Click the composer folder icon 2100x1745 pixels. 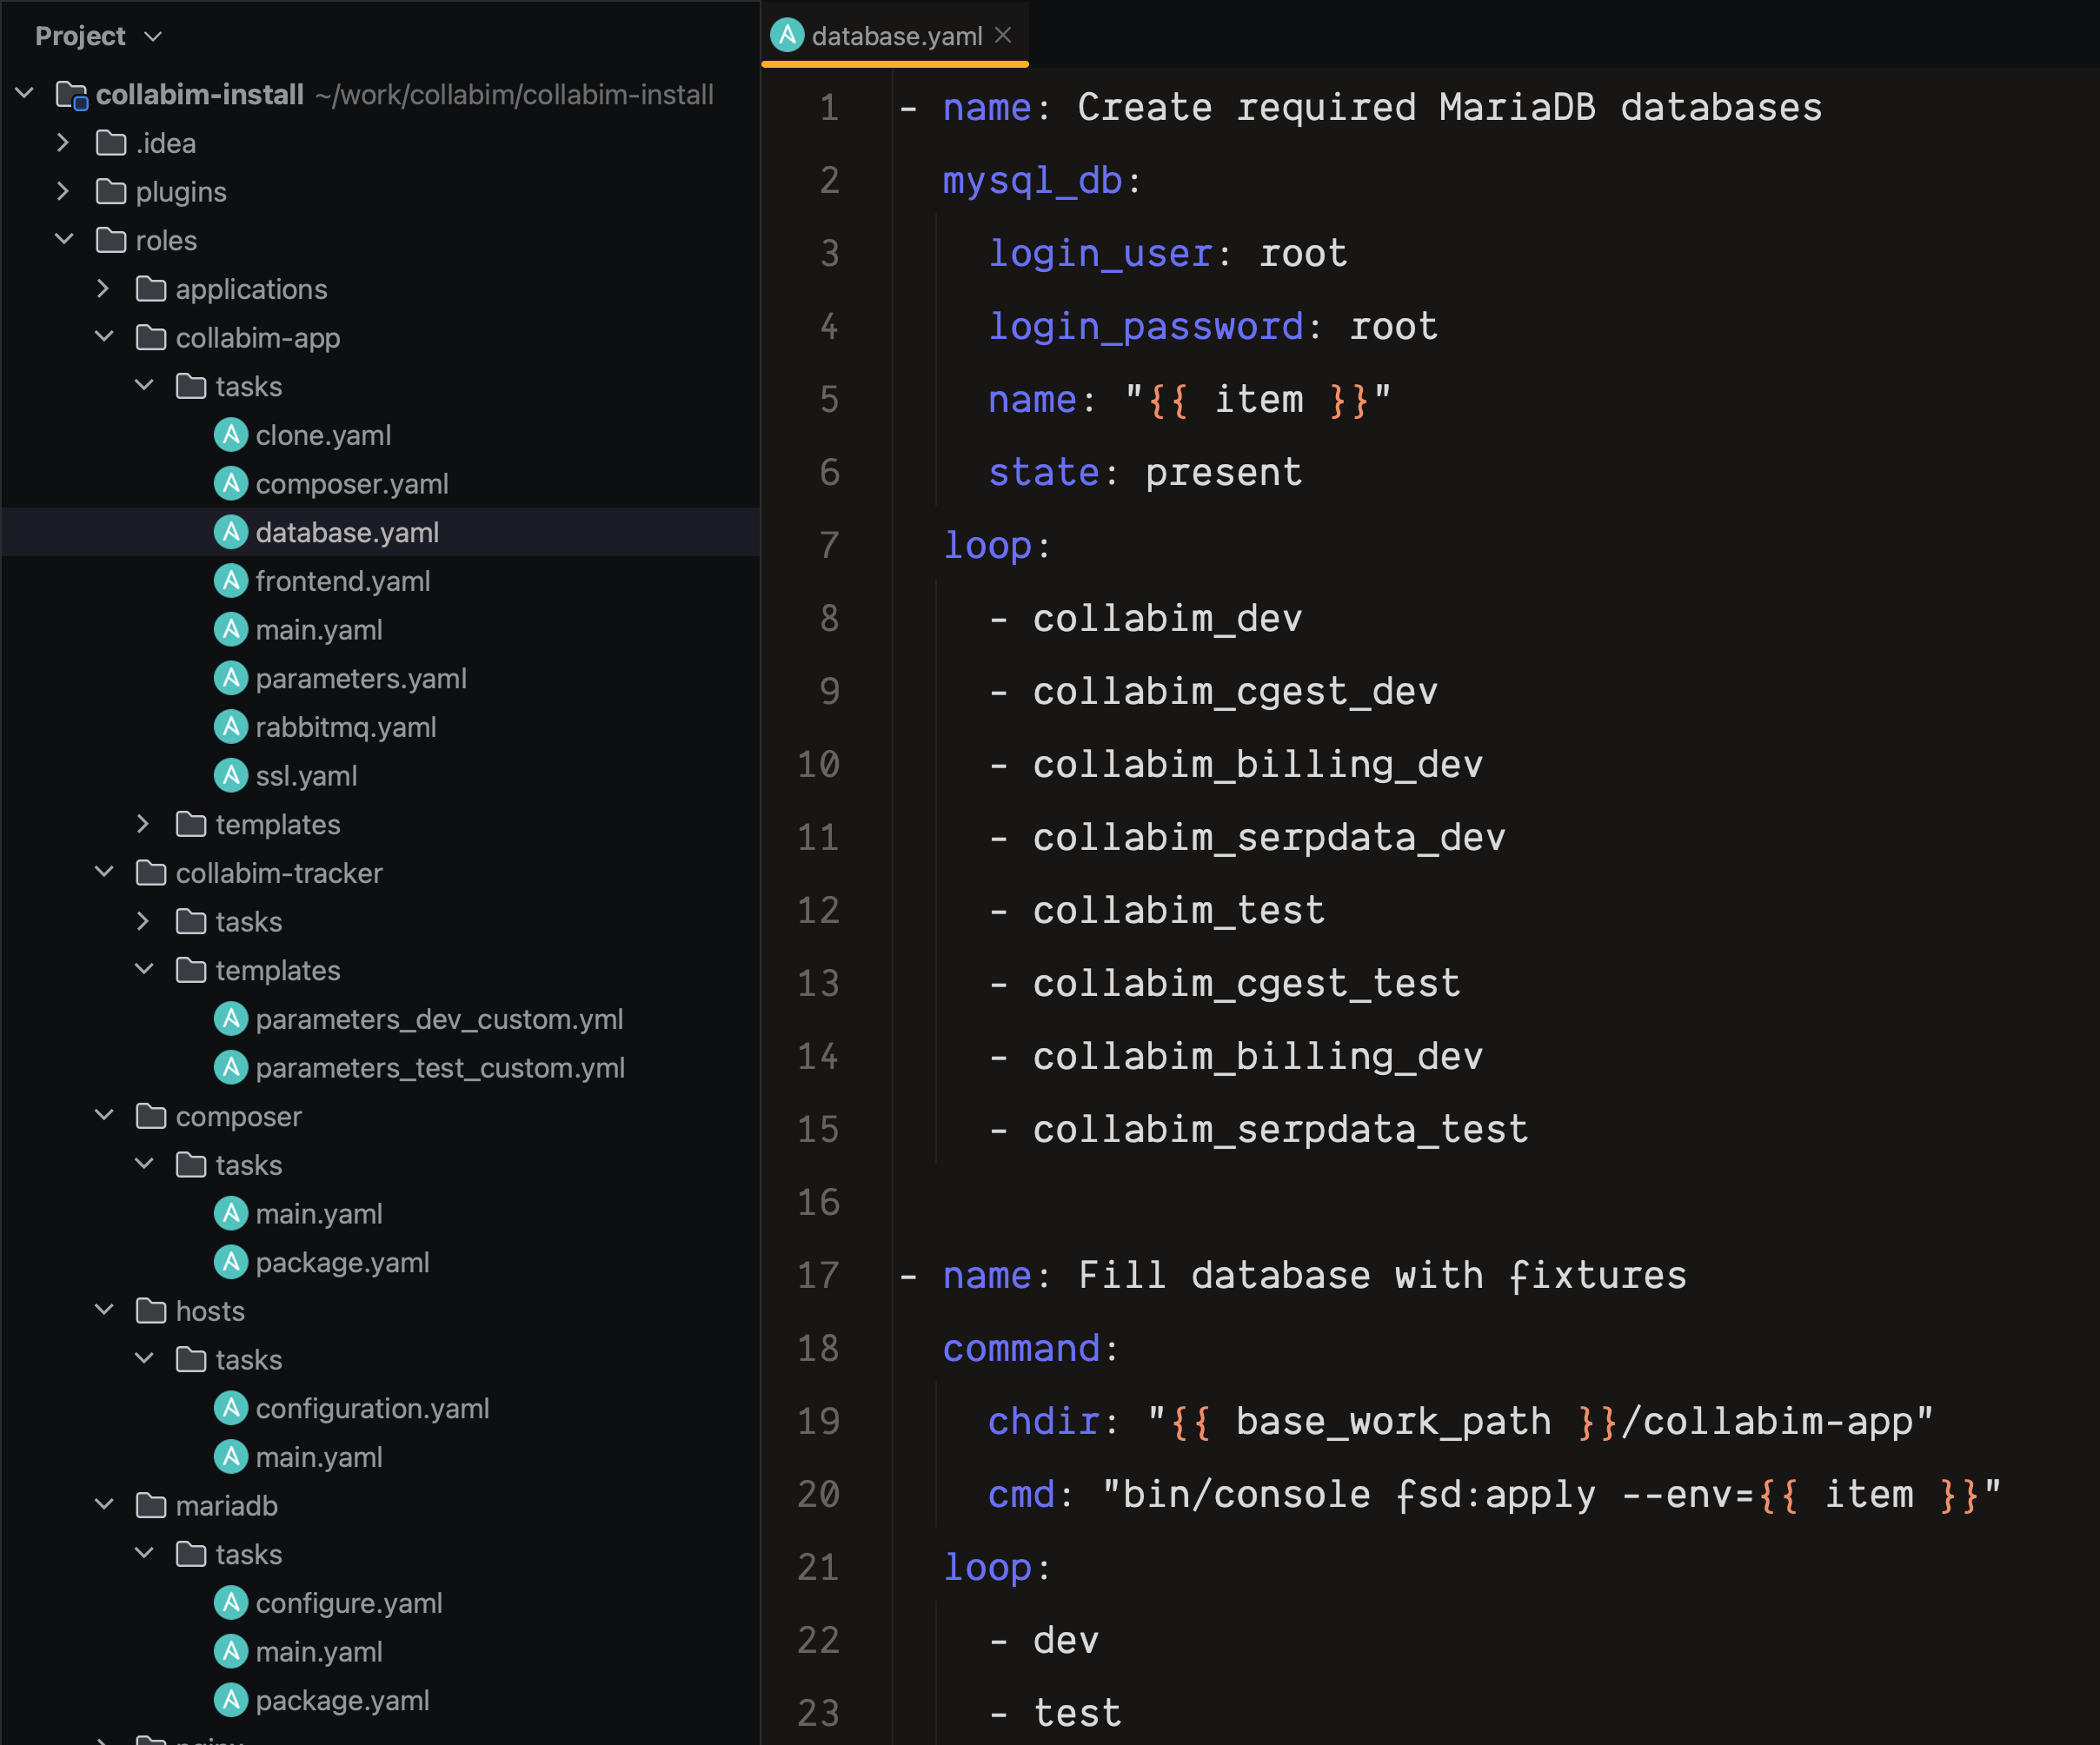(x=151, y=1116)
